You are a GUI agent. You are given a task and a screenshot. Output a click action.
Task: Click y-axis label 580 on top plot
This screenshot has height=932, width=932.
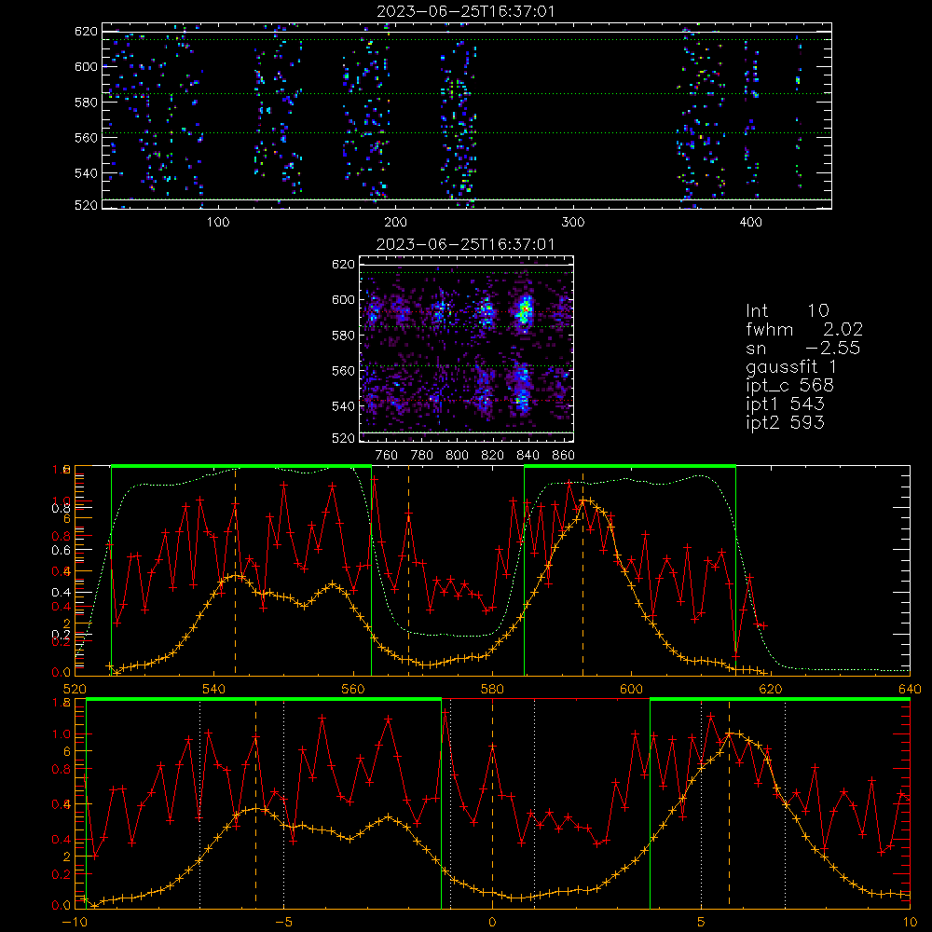tap(86, 103)
